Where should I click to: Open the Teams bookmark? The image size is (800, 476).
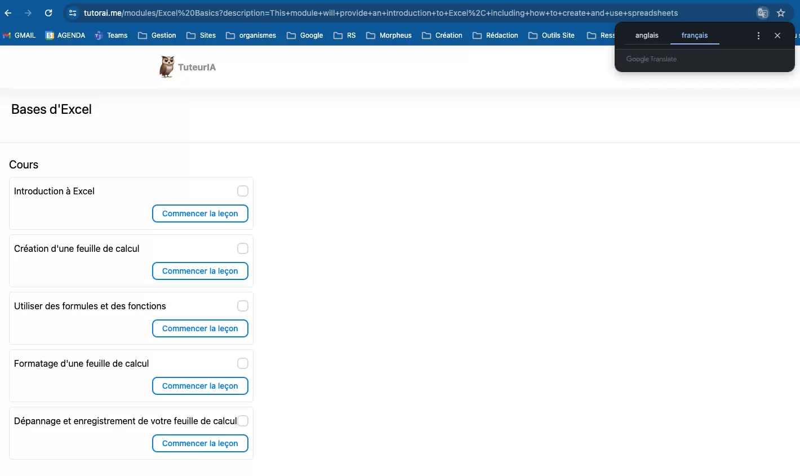(111, 35)
